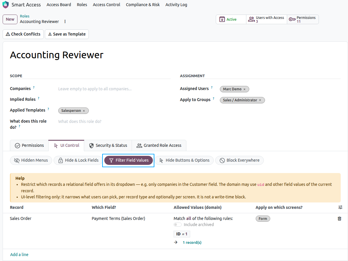Select the Hide & Lock Fields subtab
Image resolution: width=348 pixels, height=261 pixels.
pyautogui.click(x=78, y=160)
